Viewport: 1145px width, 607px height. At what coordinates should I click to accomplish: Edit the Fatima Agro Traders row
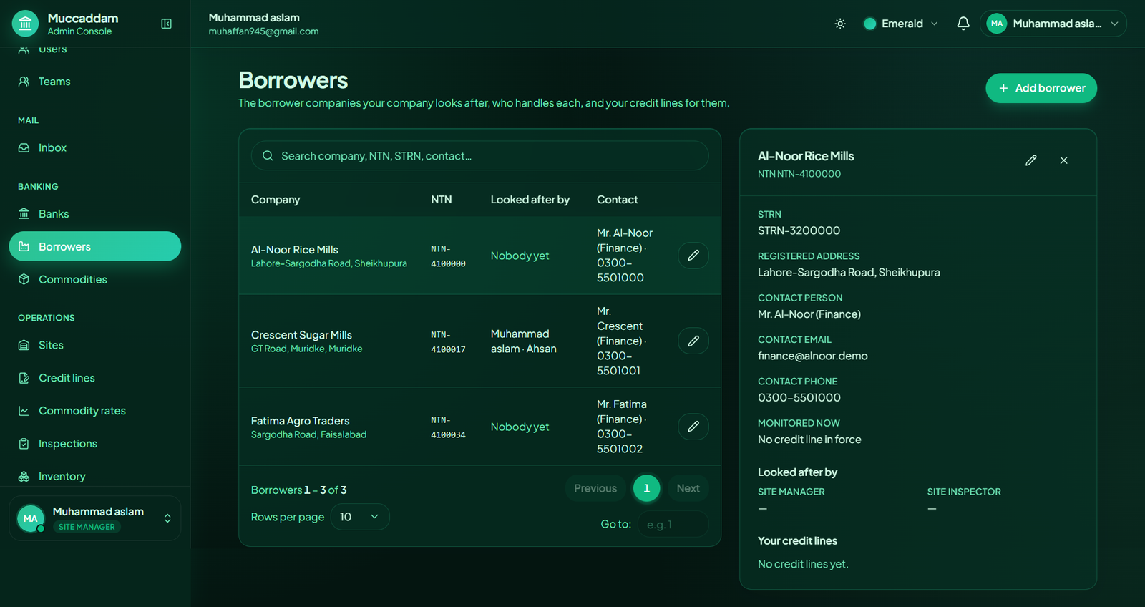point(693,427)
